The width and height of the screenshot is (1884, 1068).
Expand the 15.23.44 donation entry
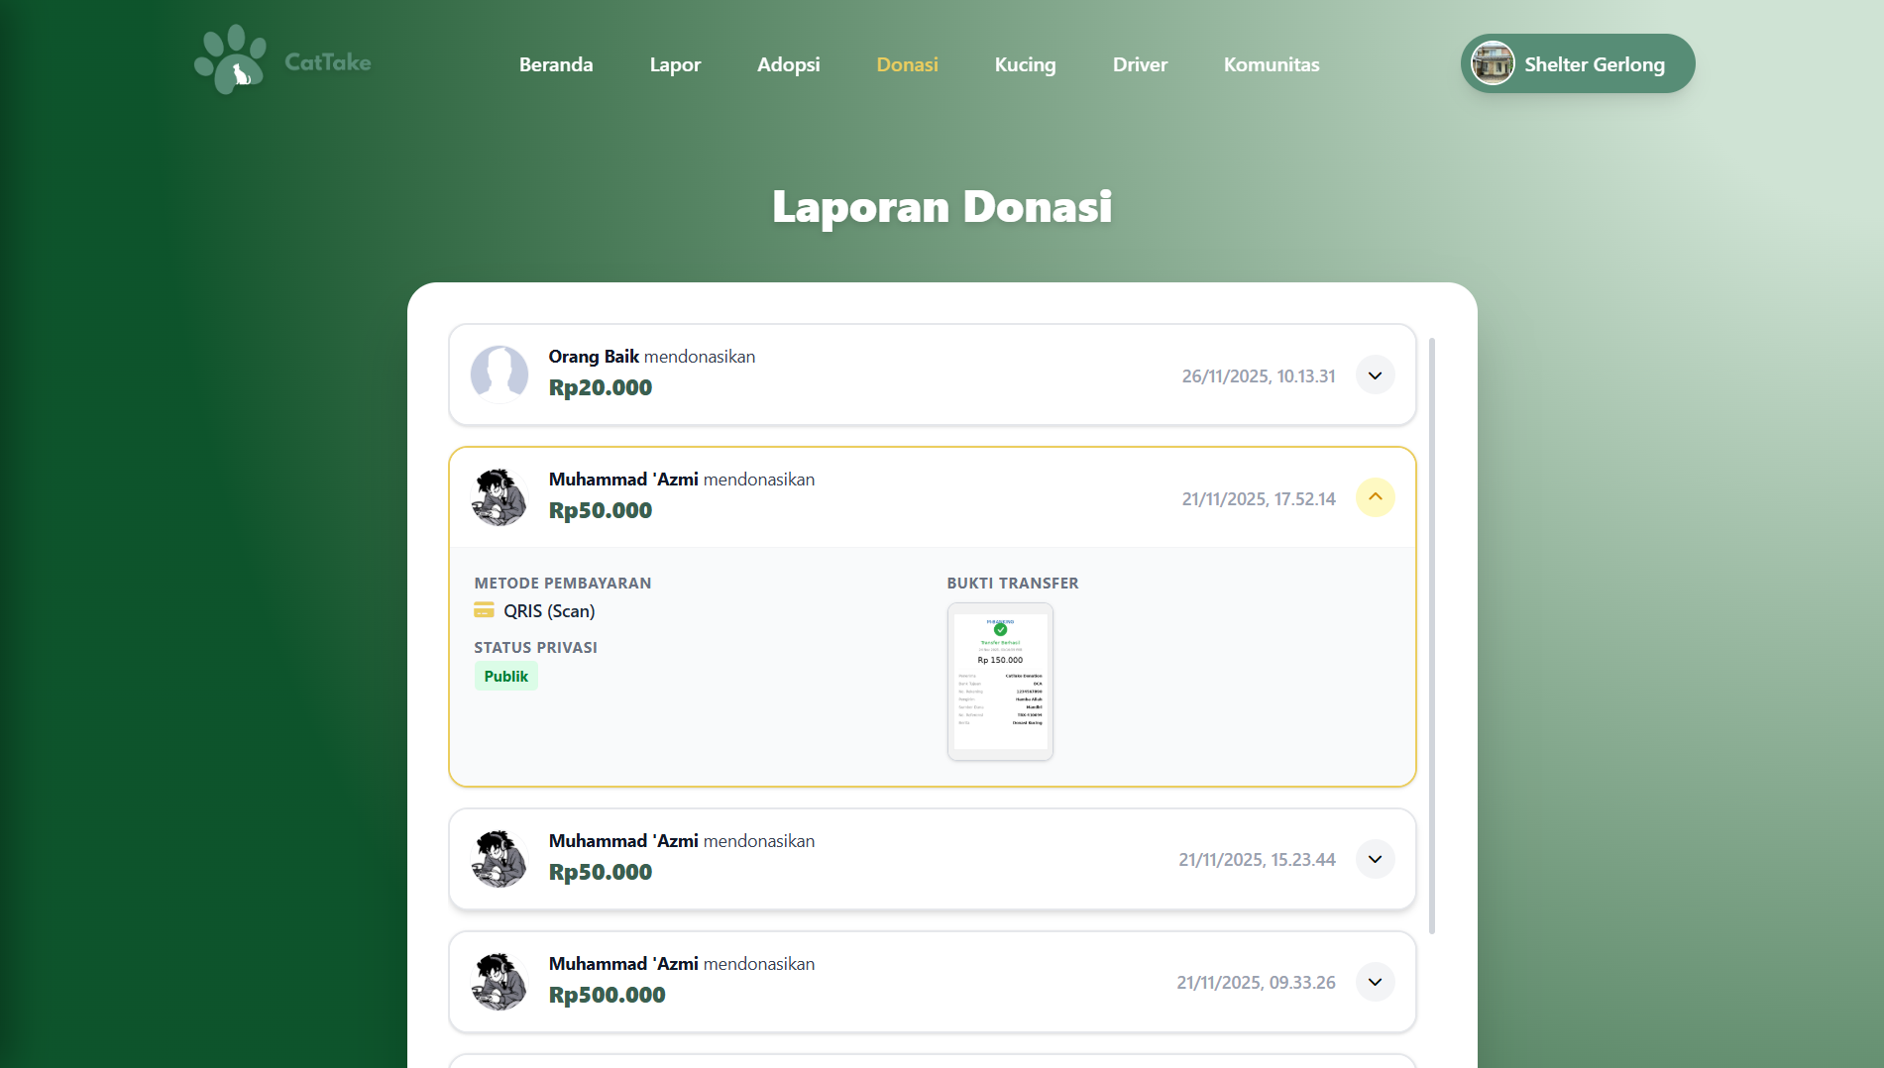pos(1375,859)
